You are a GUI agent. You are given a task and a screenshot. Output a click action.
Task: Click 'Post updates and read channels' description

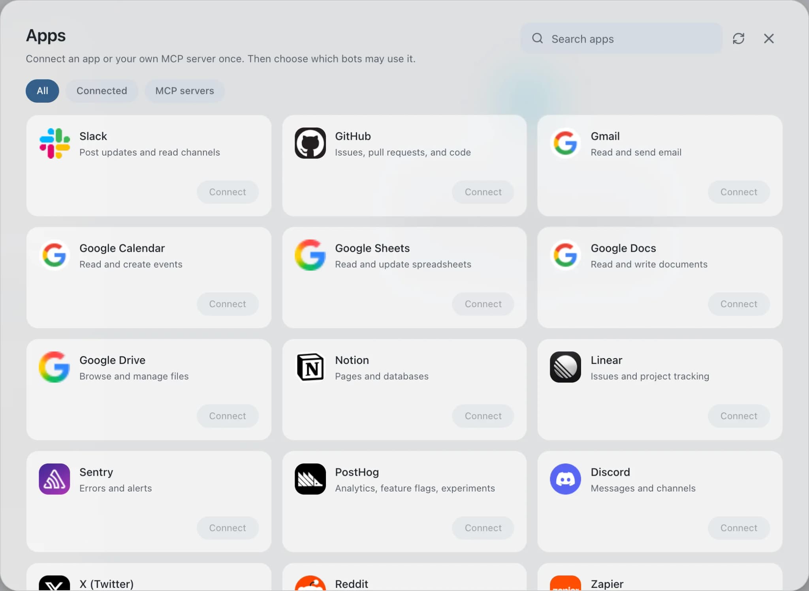[150, 152]
